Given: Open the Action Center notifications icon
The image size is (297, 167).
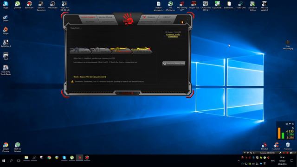Looking at the screenshot, I should click(292, 161).
